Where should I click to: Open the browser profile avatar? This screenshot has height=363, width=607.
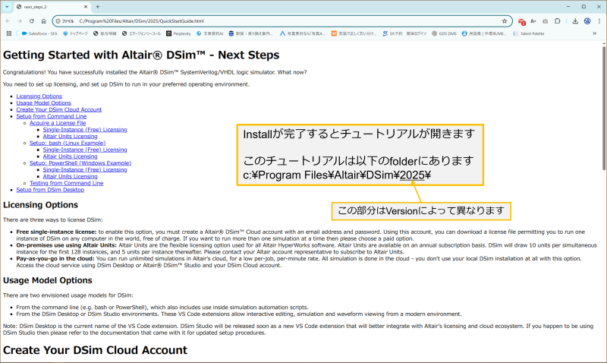click(587, 21)
